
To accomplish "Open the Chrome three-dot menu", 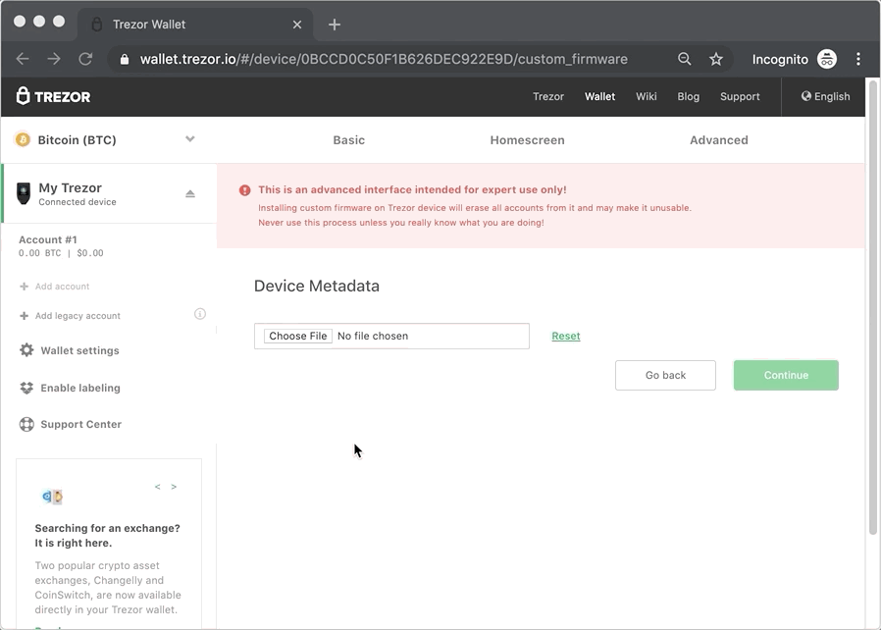I will pos(858,59).
